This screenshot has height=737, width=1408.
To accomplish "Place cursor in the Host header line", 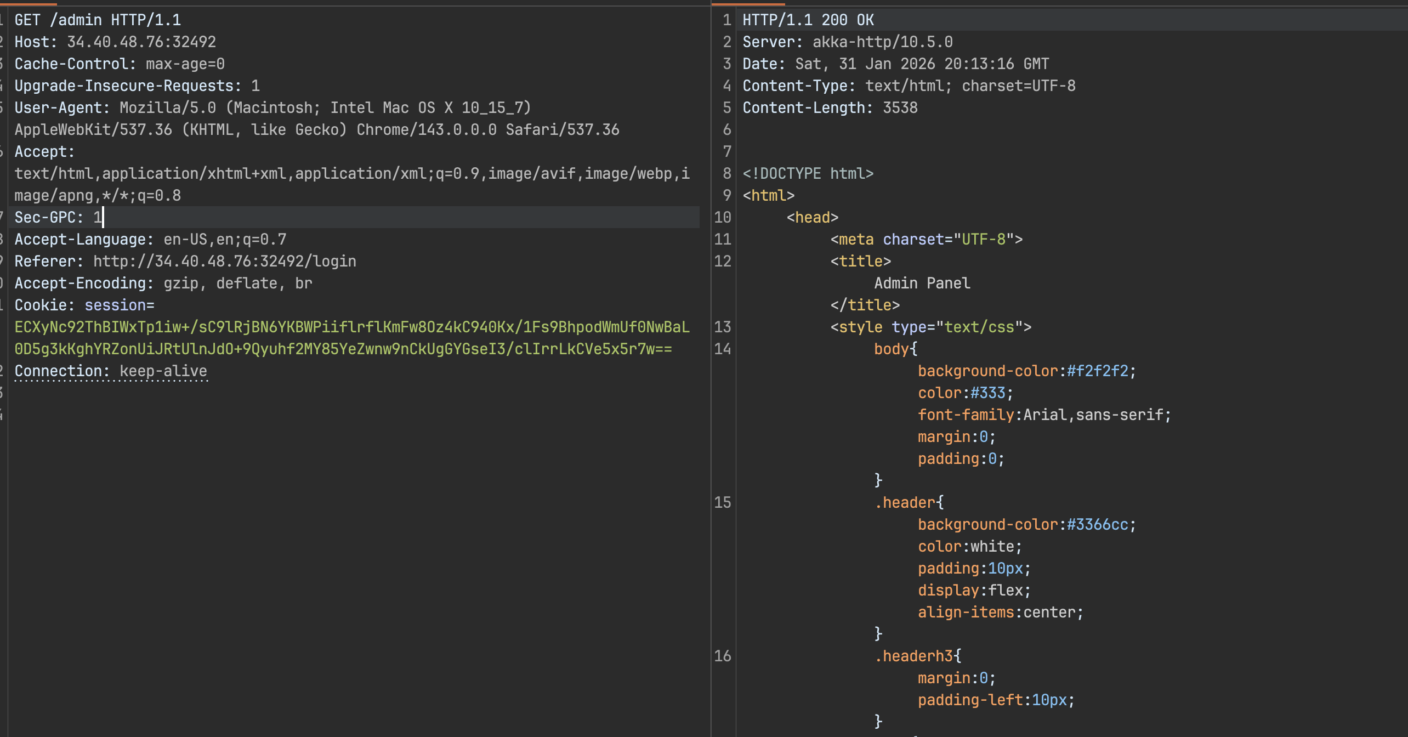I will pyautogui.click(x=115, y=42).
